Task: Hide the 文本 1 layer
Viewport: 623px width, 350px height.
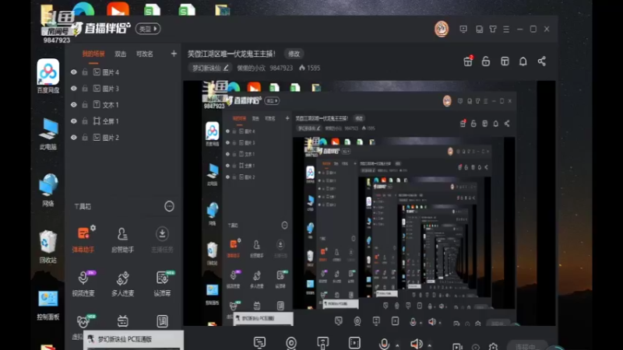Action: click(x=74, y=105)
